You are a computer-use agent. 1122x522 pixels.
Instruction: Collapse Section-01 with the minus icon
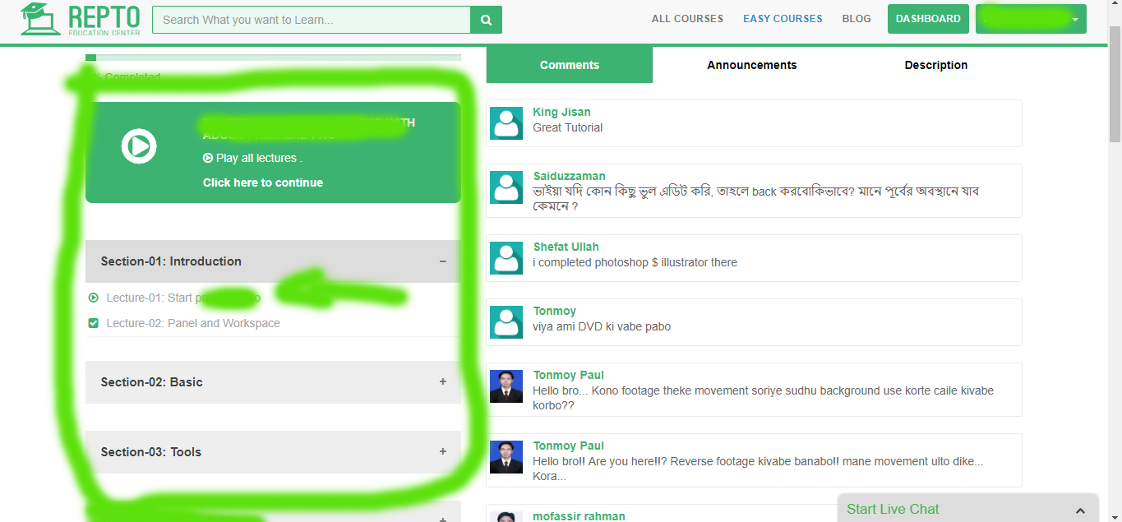443,261
